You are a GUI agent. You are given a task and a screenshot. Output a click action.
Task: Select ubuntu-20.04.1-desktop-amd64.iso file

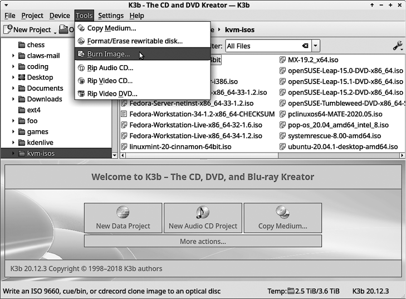(343, 147)
